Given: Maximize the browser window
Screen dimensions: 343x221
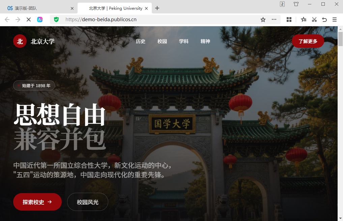Looking at the screenshot, I should point(323,4).
